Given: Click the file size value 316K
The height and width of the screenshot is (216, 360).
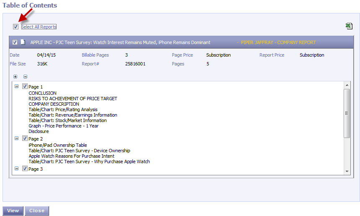Looking at the screenshot, I should pos(42,64).
